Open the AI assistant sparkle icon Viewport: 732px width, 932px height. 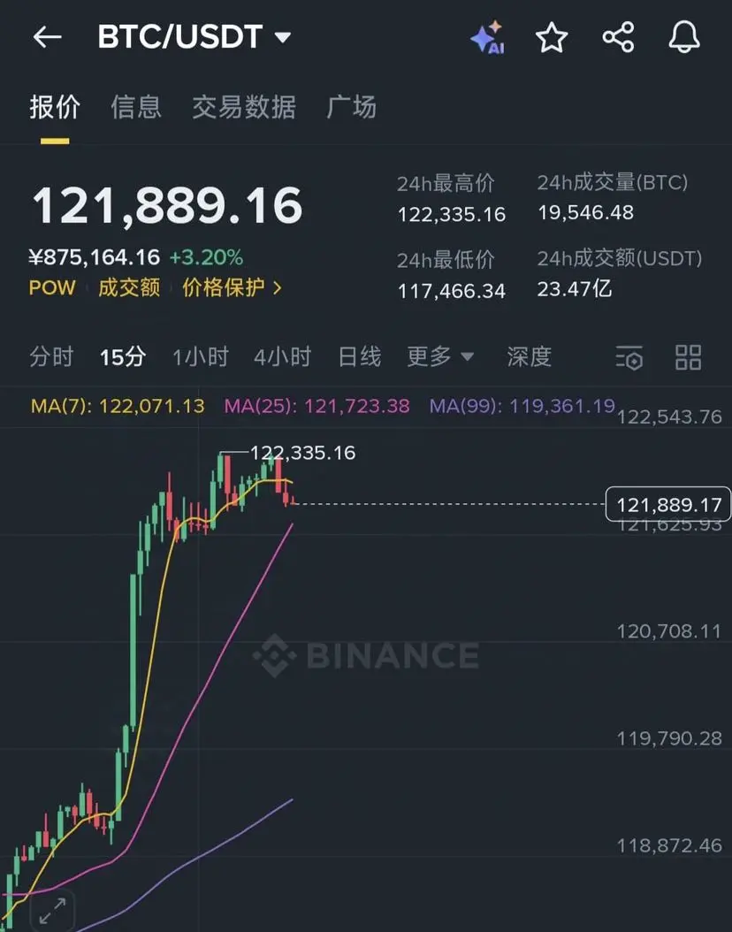(x=488, y=37)
